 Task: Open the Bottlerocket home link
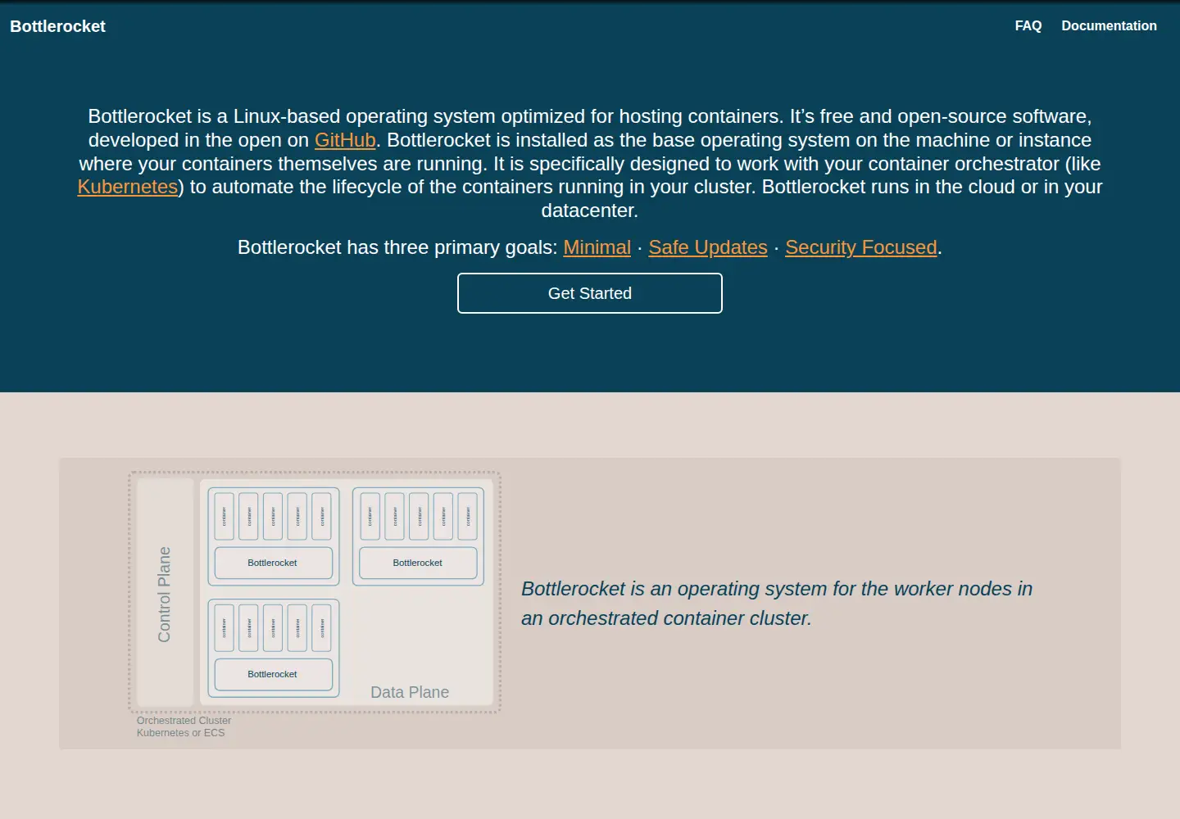pos(57,26)
